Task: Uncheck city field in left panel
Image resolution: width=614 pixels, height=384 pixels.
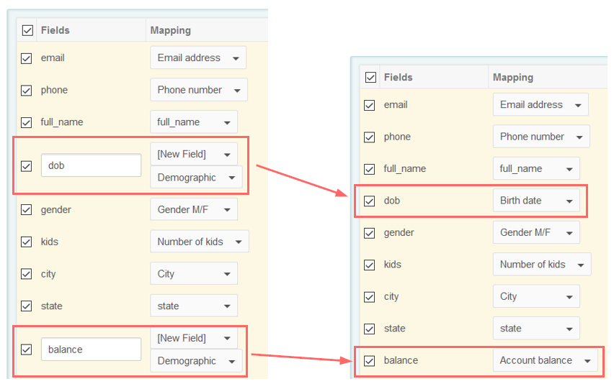Action: coord(26,274)
